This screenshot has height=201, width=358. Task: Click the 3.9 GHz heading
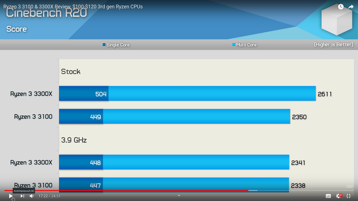coord(74,140)
